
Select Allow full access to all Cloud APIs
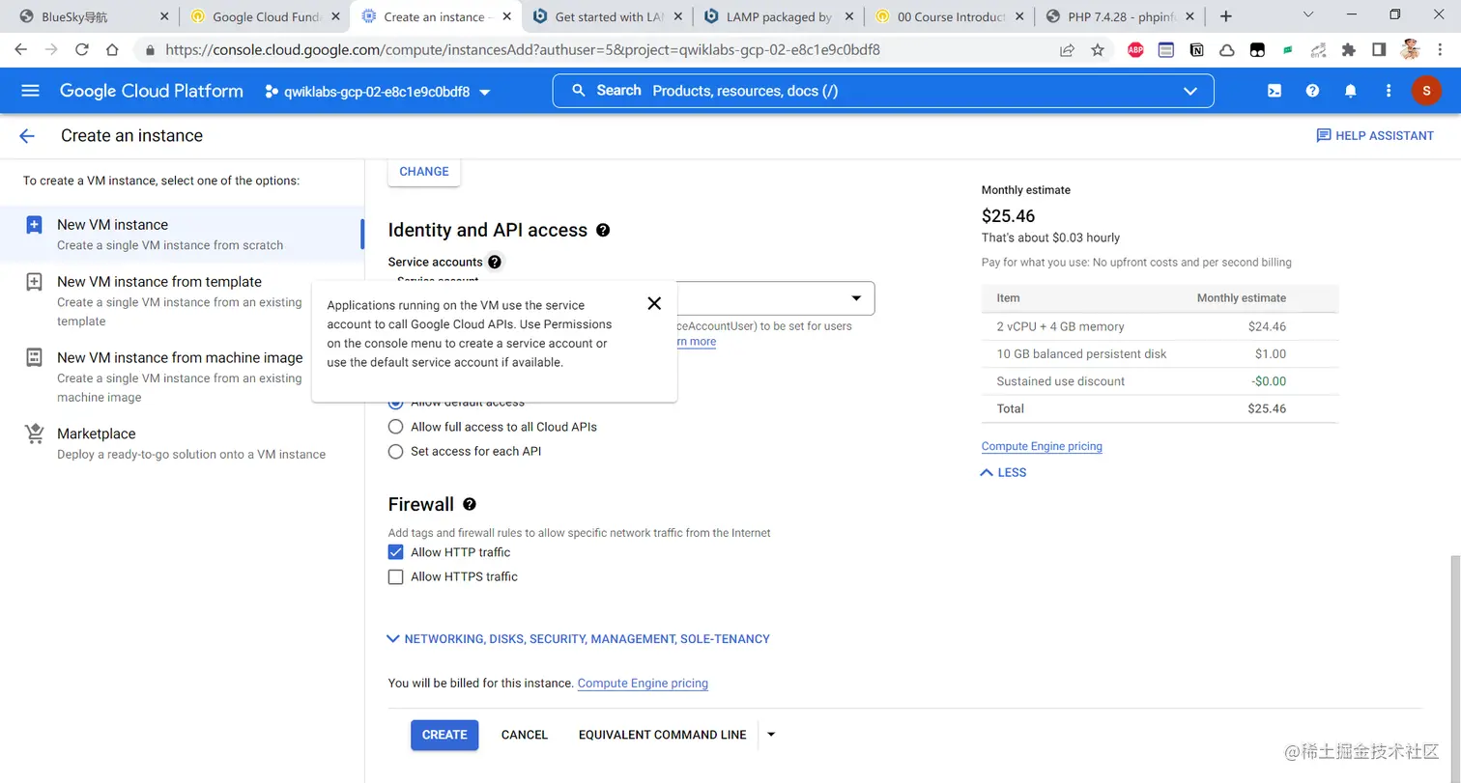pyautogui.click(x=395, y=427)
